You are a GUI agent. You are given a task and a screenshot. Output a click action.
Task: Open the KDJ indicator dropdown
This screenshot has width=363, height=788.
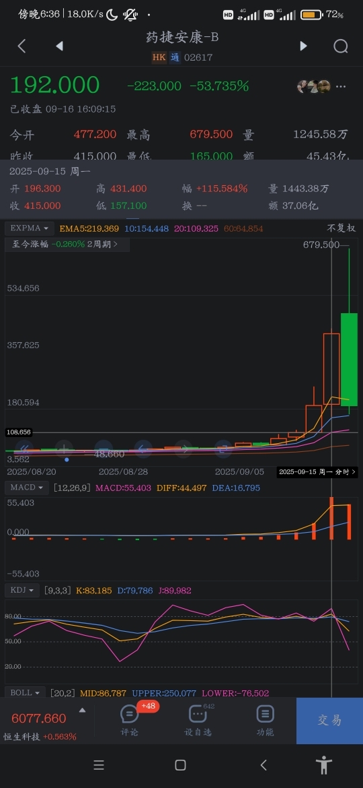pyautogui.click(x=22, y=591)
